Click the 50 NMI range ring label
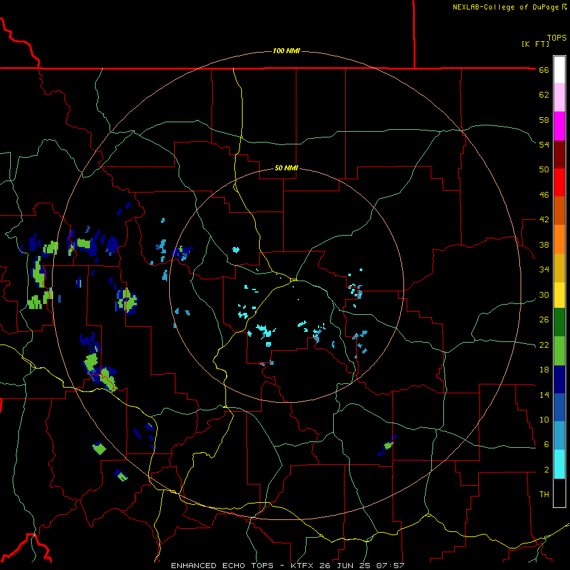This screenshot has width=570, height=570. [x=286, y=168]
